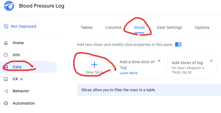Screen dimensions: 221x113
Task: Click the blue plus New Slice icon
Action: (x=94, y=65)
